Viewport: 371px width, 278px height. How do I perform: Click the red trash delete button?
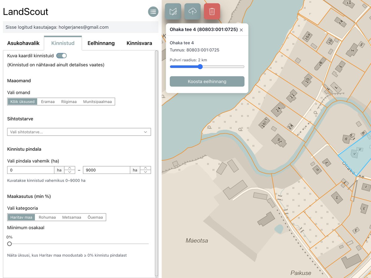[x=212, y=11]
